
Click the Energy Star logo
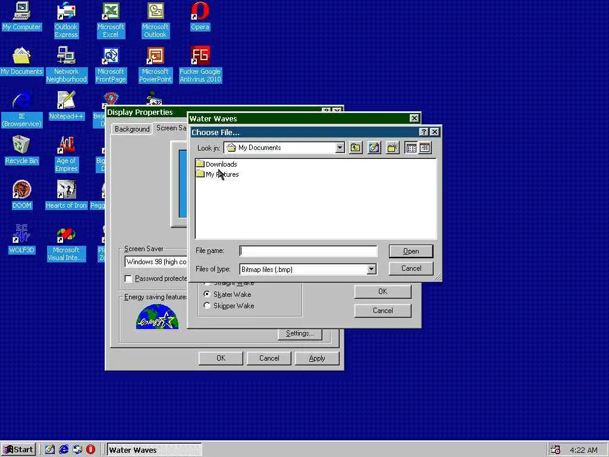157,317
